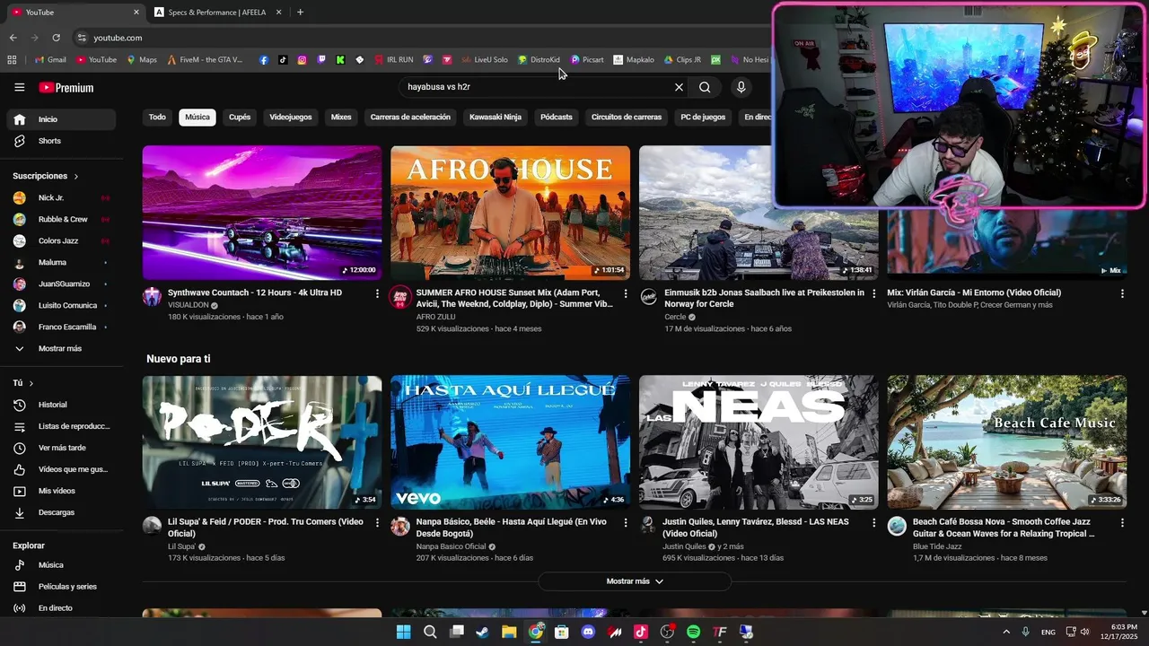Open Películas y series under Explorar
The image size is (1149, 646).
point(61,587)
